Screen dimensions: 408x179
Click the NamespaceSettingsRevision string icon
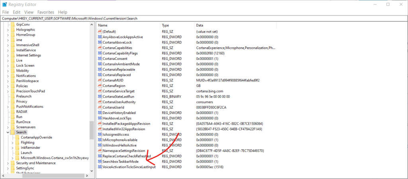[100, 150]
